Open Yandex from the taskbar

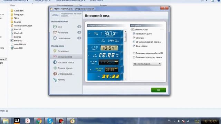coord(28,121)
